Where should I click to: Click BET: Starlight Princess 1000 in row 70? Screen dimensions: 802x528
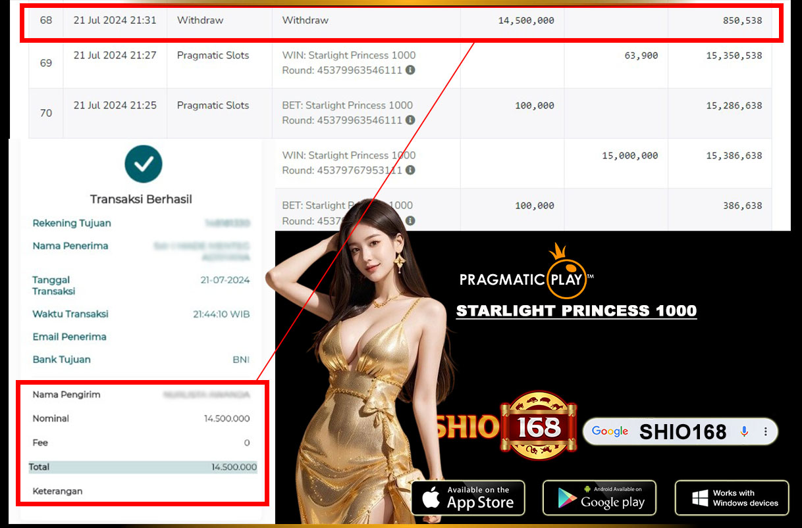[348, 105]
